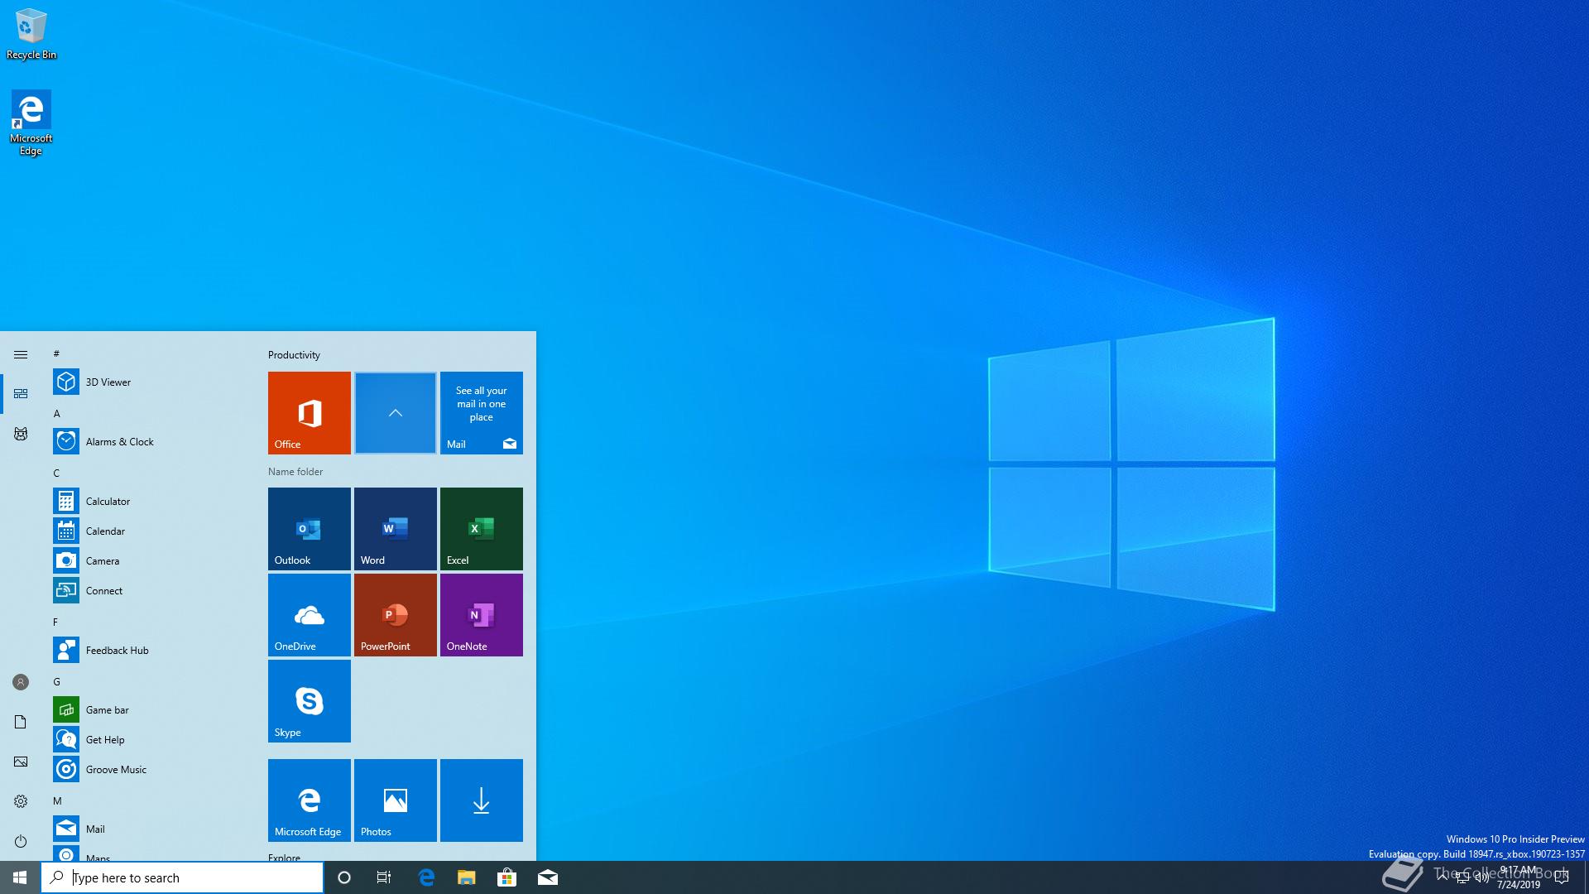Open the Recycle Bin desktop icon
This screenshot has height=894, width=1589.
[x=31, y=34]
